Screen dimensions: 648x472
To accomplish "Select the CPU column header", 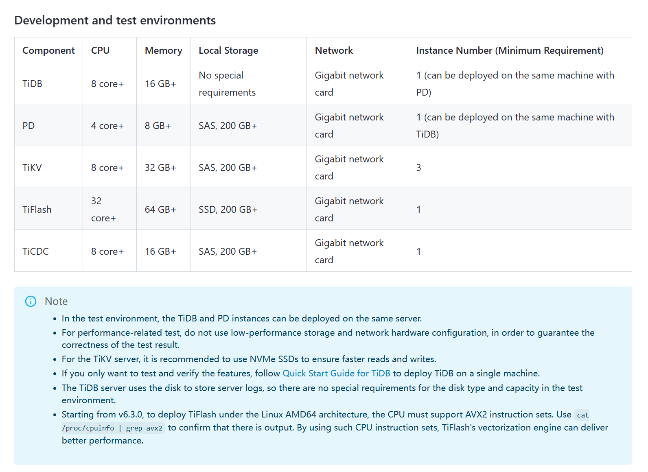I will point(109,50).
